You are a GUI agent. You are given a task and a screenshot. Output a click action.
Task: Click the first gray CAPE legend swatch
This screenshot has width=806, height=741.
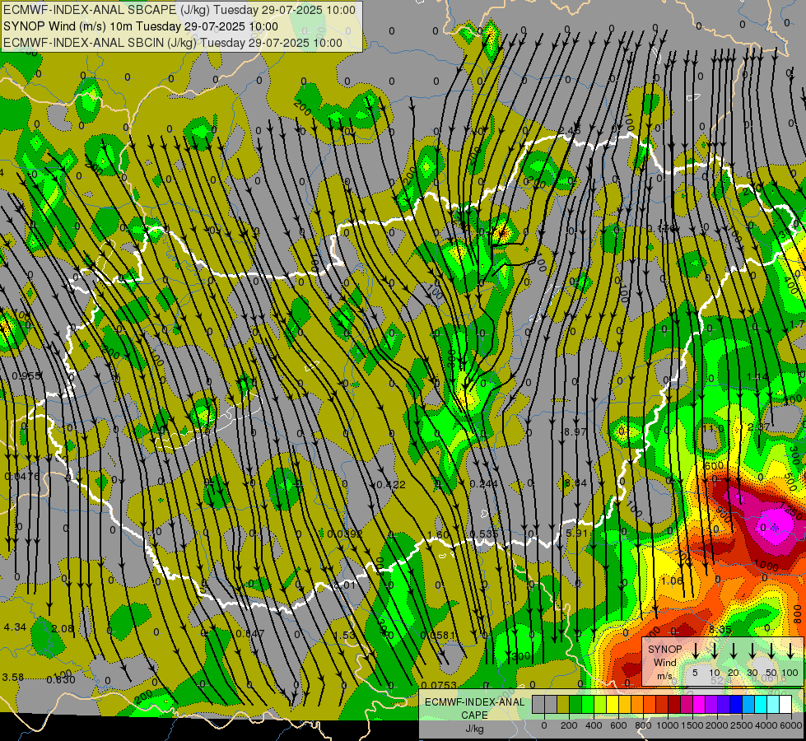[538, 705]
